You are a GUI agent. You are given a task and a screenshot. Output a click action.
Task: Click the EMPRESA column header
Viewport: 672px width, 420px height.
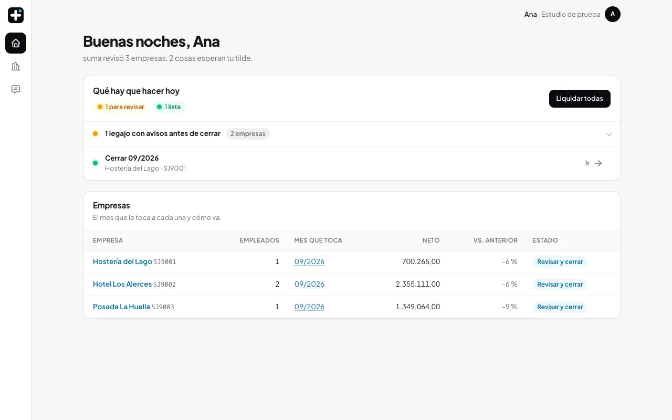tap(108, 240)
